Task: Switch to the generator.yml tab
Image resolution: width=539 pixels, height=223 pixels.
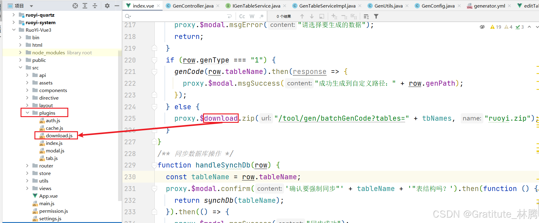Action: [x=489, y=6]
